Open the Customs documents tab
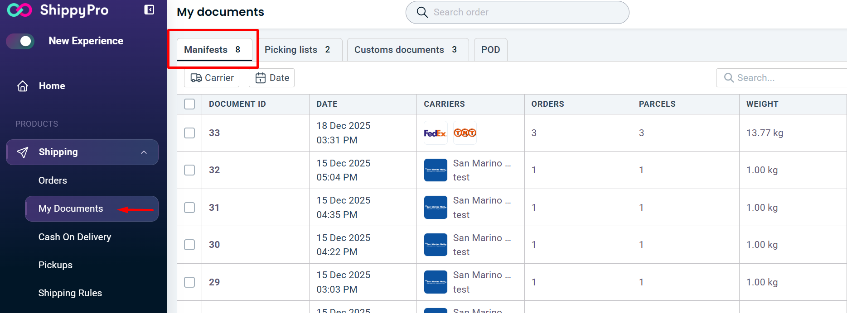Screen dimensions: 847x313 point(405,50)
